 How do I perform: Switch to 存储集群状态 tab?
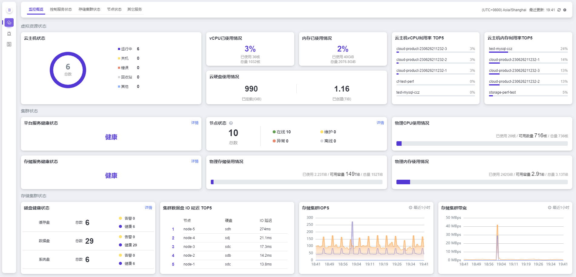(89, 9)
